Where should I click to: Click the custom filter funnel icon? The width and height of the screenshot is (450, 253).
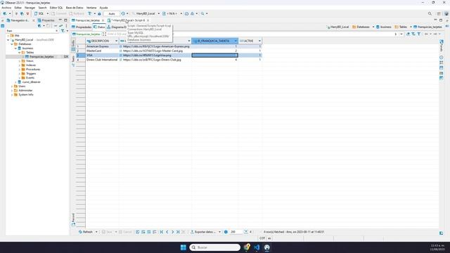coord(419,34)
